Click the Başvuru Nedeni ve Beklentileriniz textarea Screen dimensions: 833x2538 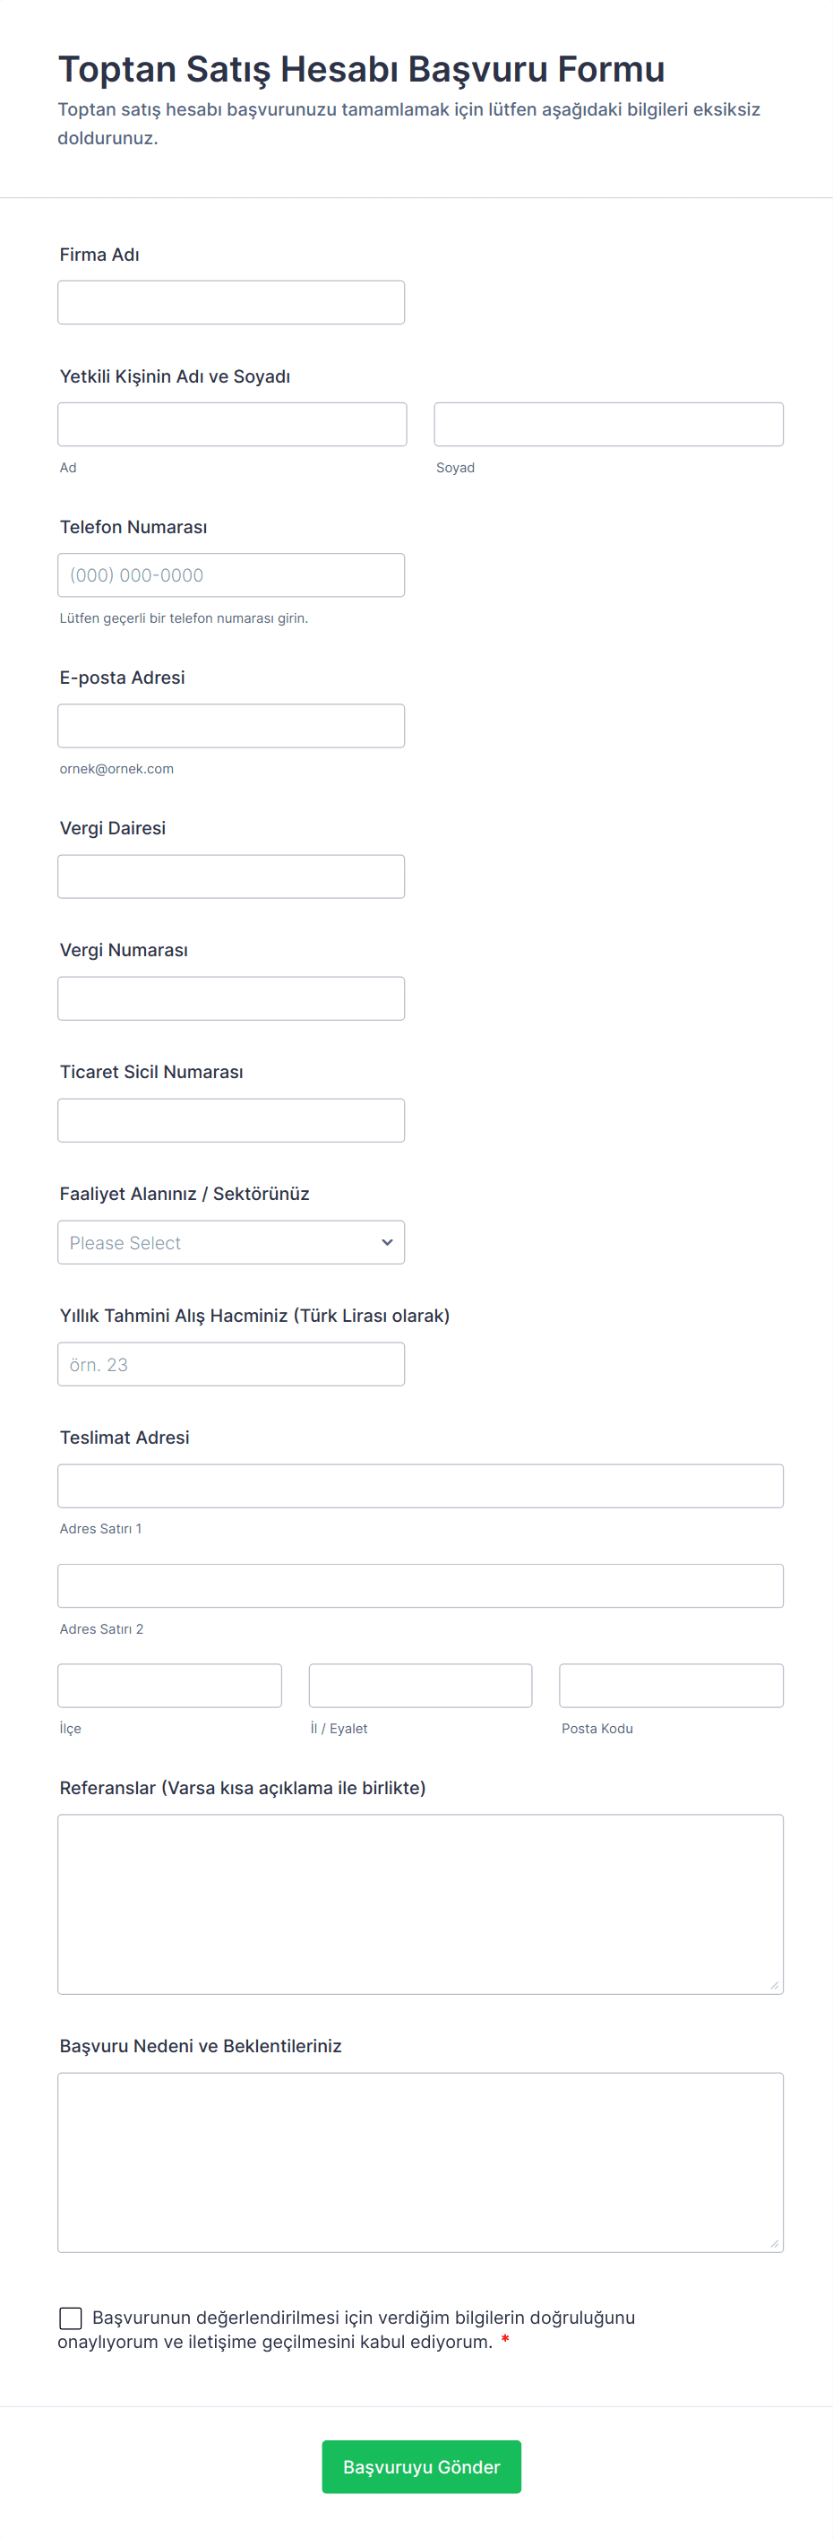tap(419, 2162)
